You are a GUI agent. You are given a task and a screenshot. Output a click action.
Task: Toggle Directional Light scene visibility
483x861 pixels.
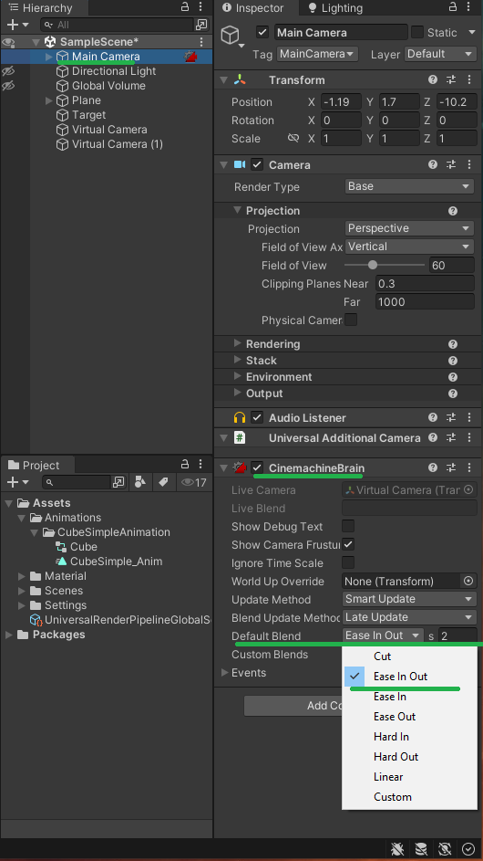(x=7, y=71)
